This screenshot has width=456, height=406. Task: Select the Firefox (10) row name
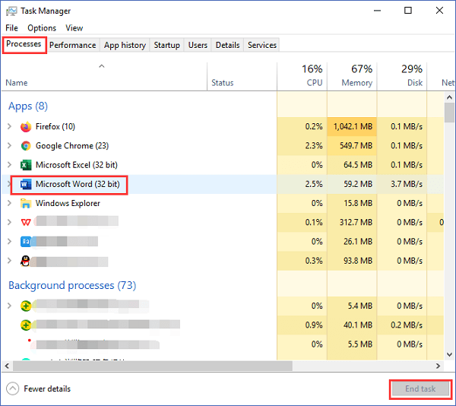(x=55, y=126)
